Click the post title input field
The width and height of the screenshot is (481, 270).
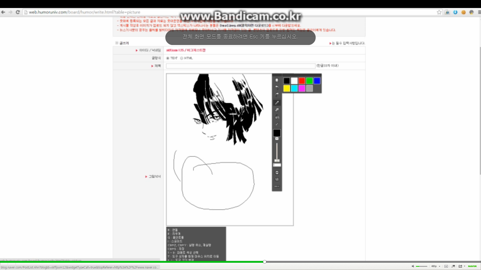(x=241, y=66)
